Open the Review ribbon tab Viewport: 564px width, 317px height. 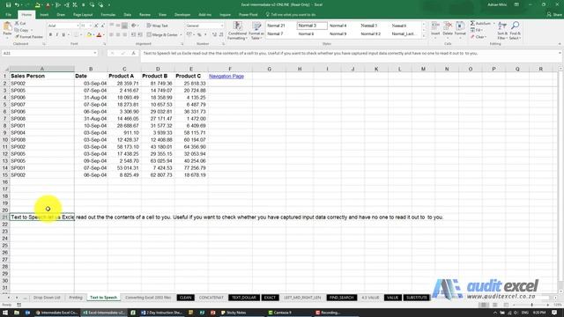pos(145,15)
